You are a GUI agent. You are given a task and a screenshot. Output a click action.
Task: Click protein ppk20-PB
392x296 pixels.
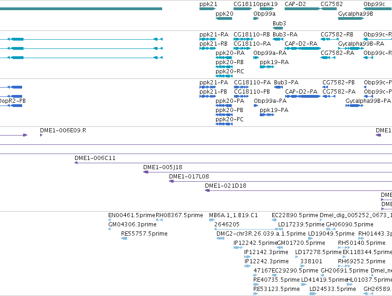(x=224, y=115)
